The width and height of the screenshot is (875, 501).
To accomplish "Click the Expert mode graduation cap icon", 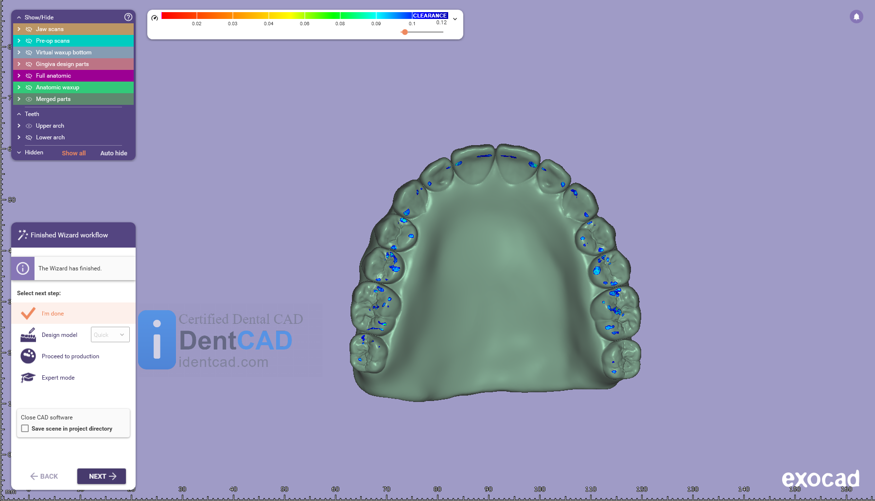I will pyautogui.click(x=28, y=377).
